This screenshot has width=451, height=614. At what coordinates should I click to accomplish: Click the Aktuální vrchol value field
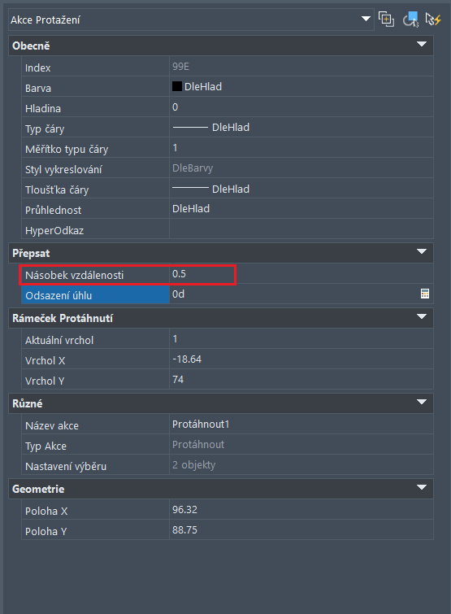pyautogui.click(x=301, y=339)
